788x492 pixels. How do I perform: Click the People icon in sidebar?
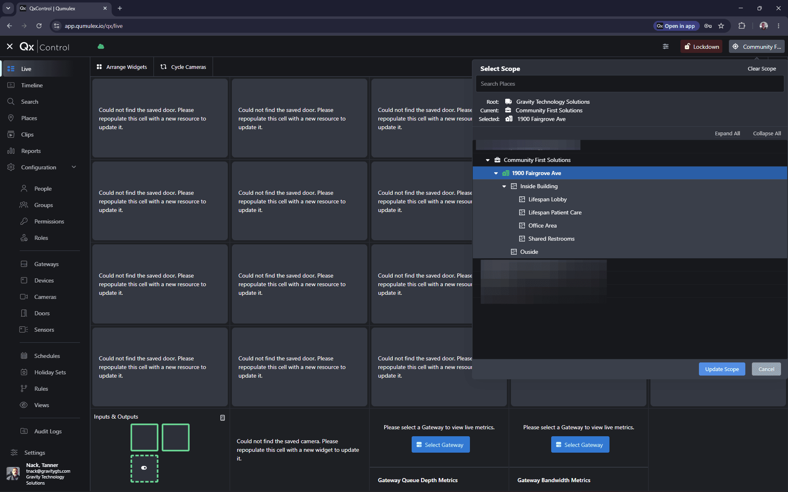coord(24,189)
